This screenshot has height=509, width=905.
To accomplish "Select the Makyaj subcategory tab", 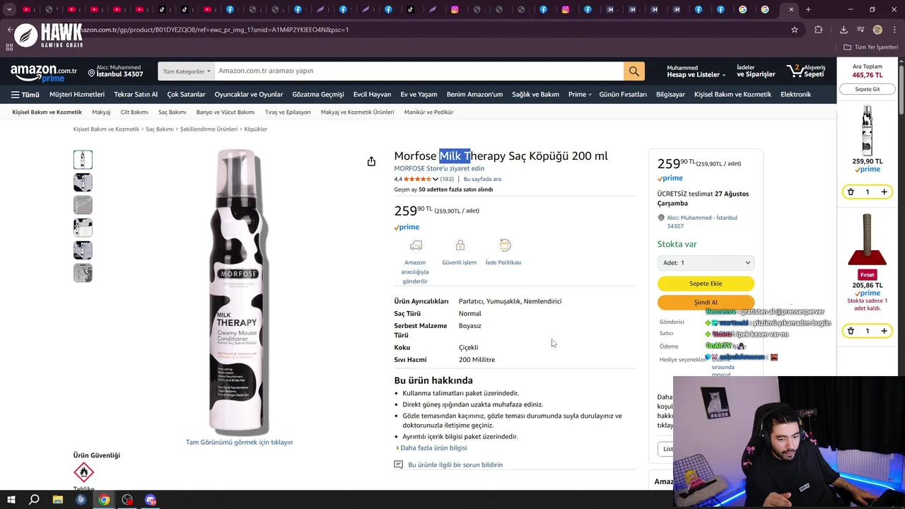I will [x=101, y=112].
